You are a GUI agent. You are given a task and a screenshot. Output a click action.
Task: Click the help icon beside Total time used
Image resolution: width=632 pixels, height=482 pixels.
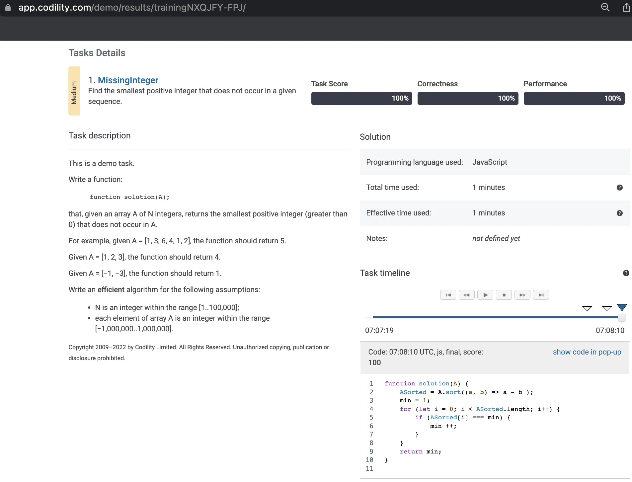point(619,188)
